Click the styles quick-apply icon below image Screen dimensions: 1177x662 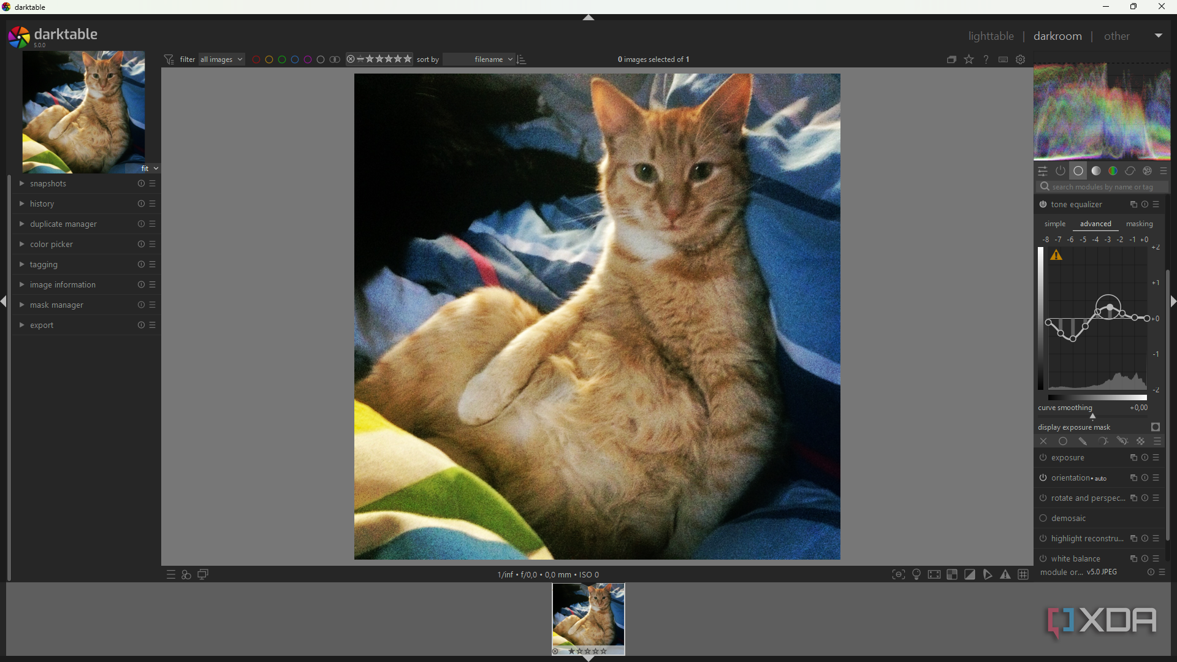click(x=186, y=574)
